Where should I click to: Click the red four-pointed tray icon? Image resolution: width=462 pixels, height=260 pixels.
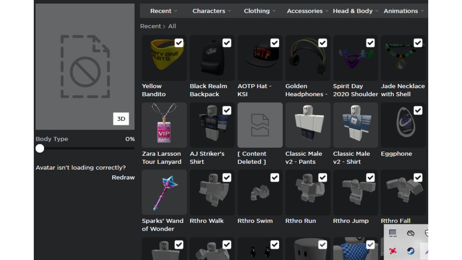pos(393,251)
